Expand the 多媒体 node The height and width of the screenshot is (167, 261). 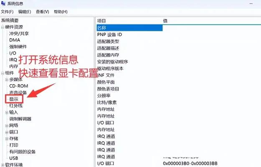coord(7,80)
